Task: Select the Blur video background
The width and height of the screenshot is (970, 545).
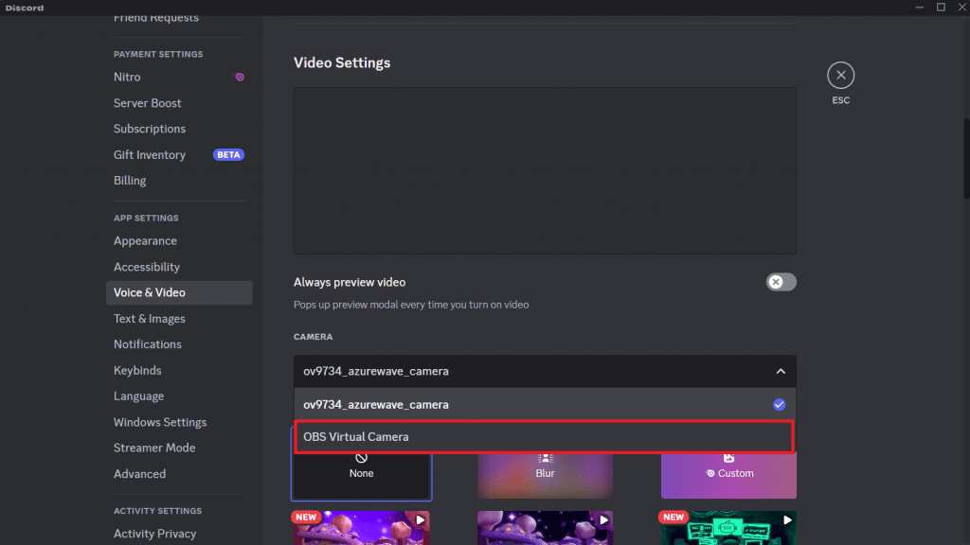Action: 545,475
